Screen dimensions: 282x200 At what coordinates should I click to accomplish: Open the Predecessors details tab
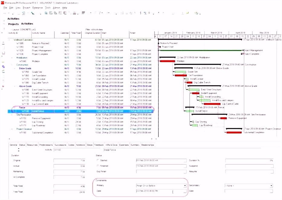pyautogui.click(x=46, y=145)
